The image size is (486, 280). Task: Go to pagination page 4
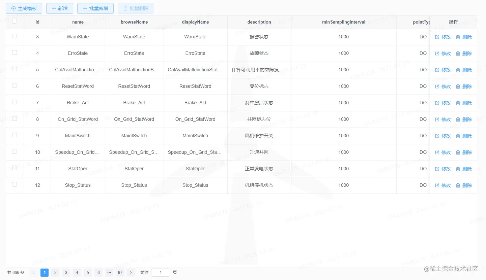click(x=77, y=273)
